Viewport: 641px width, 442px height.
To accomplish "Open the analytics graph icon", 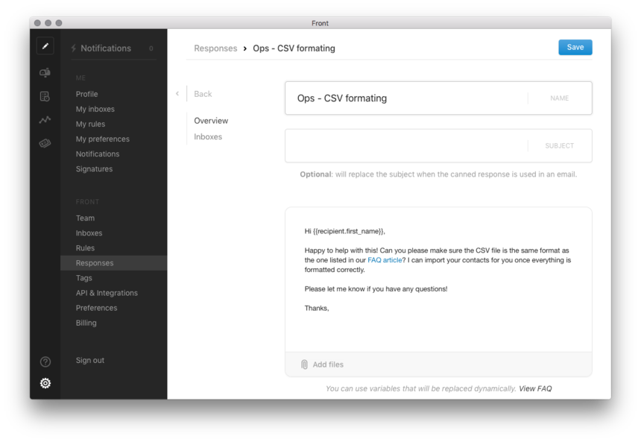I will coord(45,120).
